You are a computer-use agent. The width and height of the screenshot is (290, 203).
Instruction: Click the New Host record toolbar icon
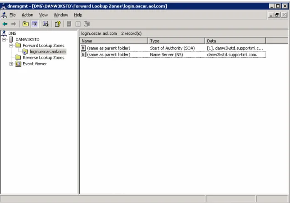point(69,24)
